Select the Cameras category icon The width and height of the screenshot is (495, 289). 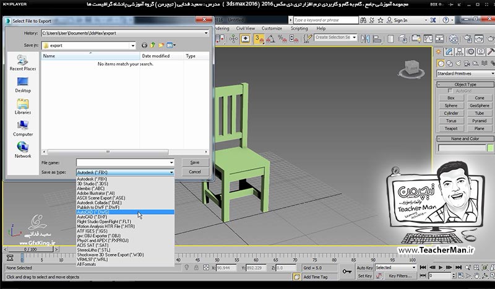(467, 64)
